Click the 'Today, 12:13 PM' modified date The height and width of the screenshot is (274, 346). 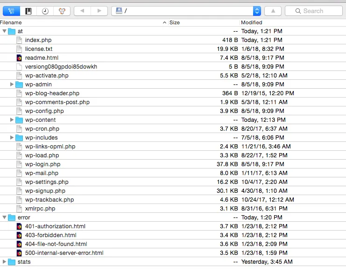point(263,120)
